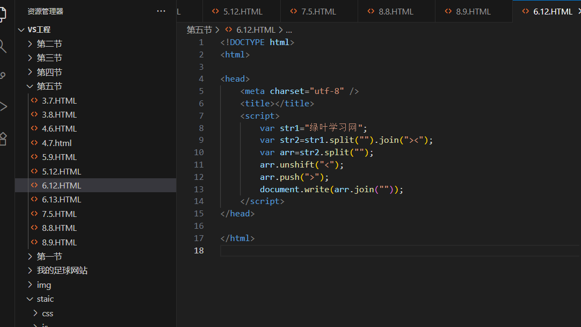Open 3.7.HTML from the file tree
The image size is (581, 327).
tap(96, 100)
